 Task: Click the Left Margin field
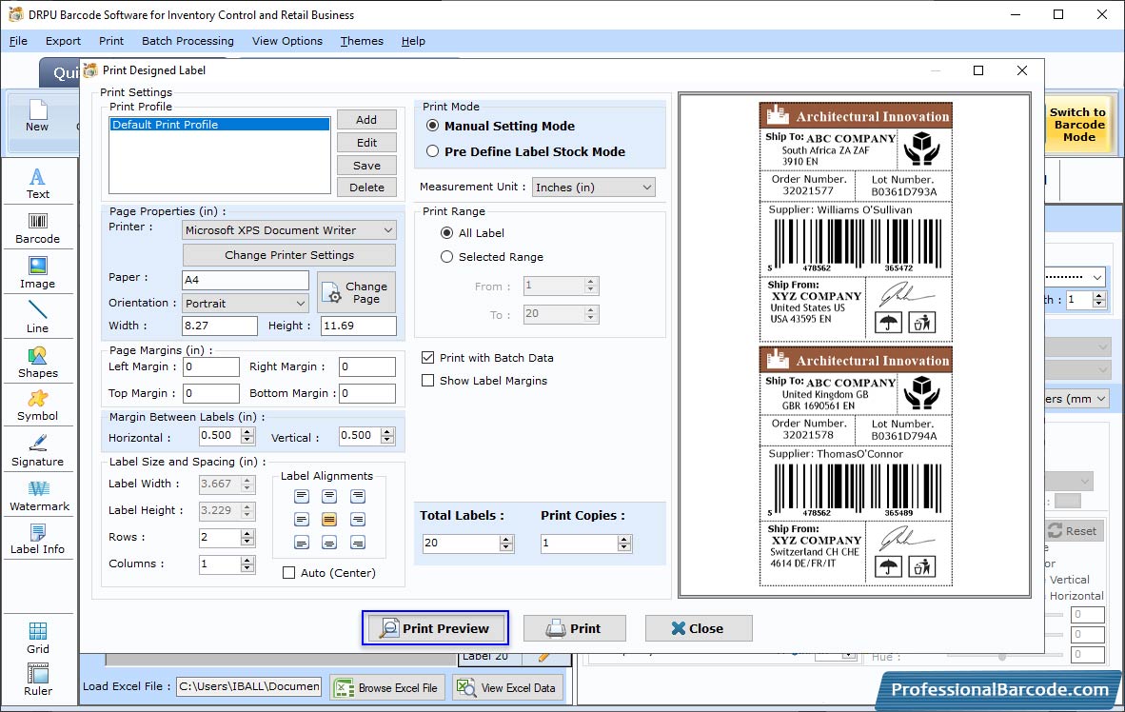[x=211, y=366]
